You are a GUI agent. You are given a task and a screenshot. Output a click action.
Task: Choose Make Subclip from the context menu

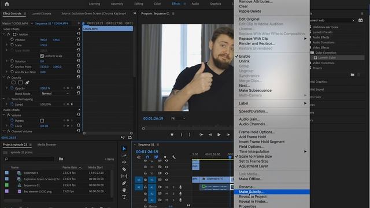[272, 192]
